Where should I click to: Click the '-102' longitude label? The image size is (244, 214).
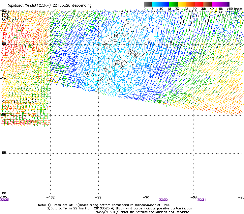pos(50,197)
